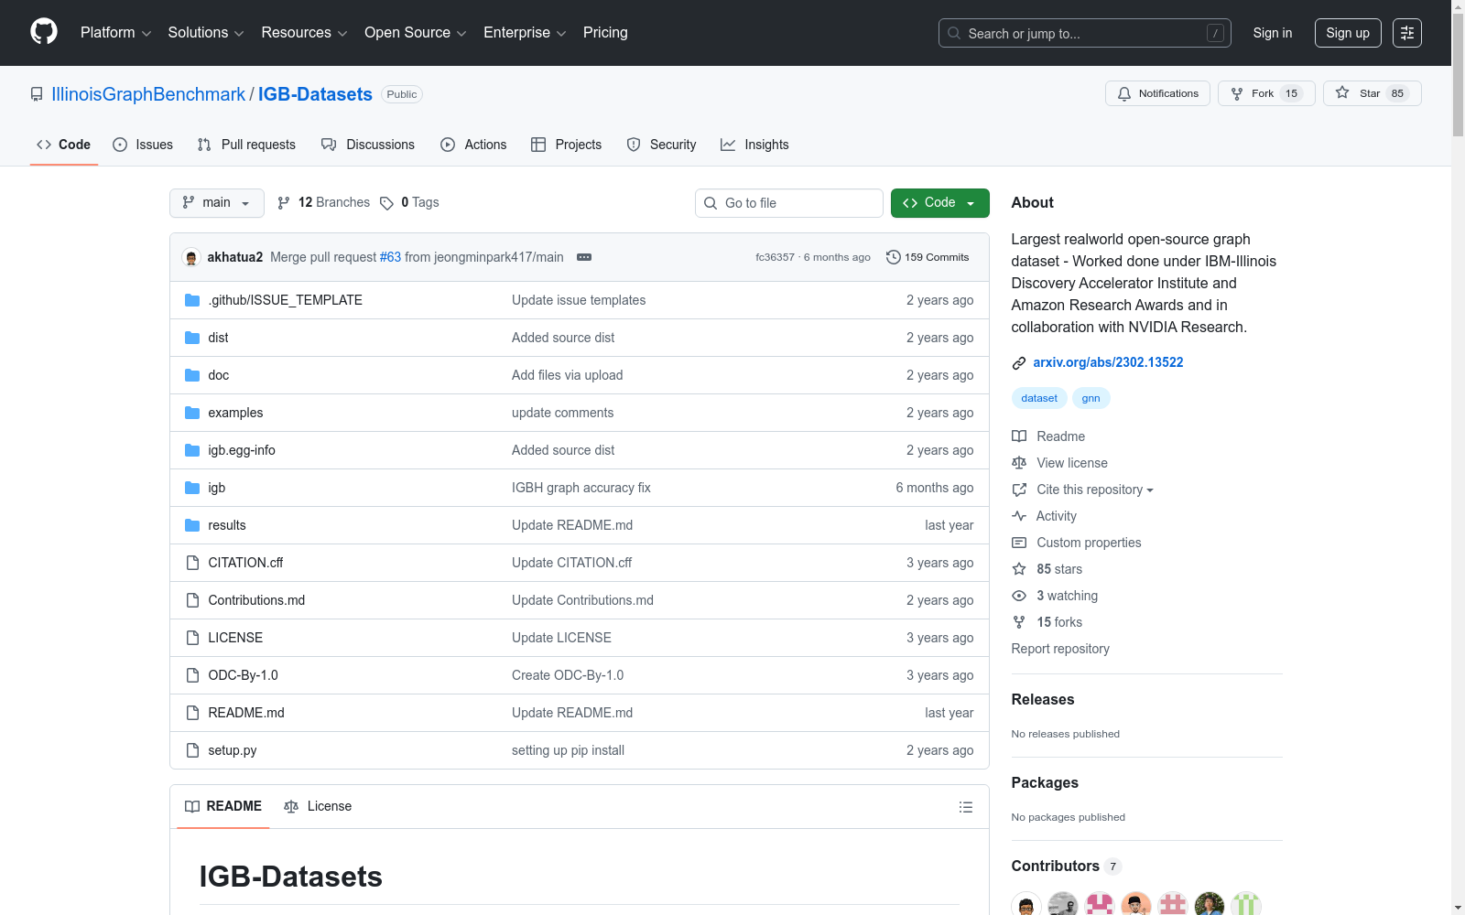
Task: Expand the Enterprise menu
Action: (x=525, y=33)
